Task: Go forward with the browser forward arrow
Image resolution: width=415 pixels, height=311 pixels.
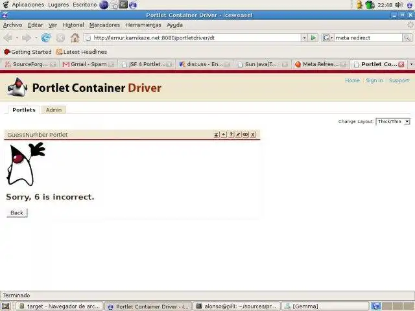Action: (x=27, y=38)
